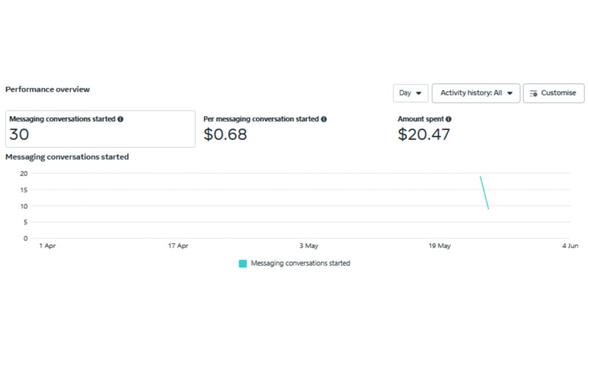The image size is (589, 392).
Task: Click info icon beside Per messaging conversation started
Action: point(324,120)
